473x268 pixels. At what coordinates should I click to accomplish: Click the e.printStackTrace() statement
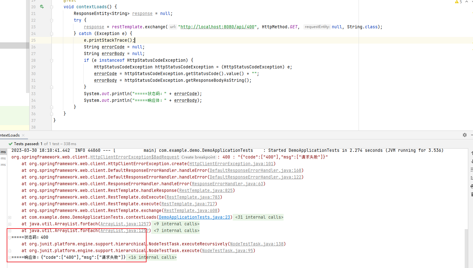[x=109, y=40]
